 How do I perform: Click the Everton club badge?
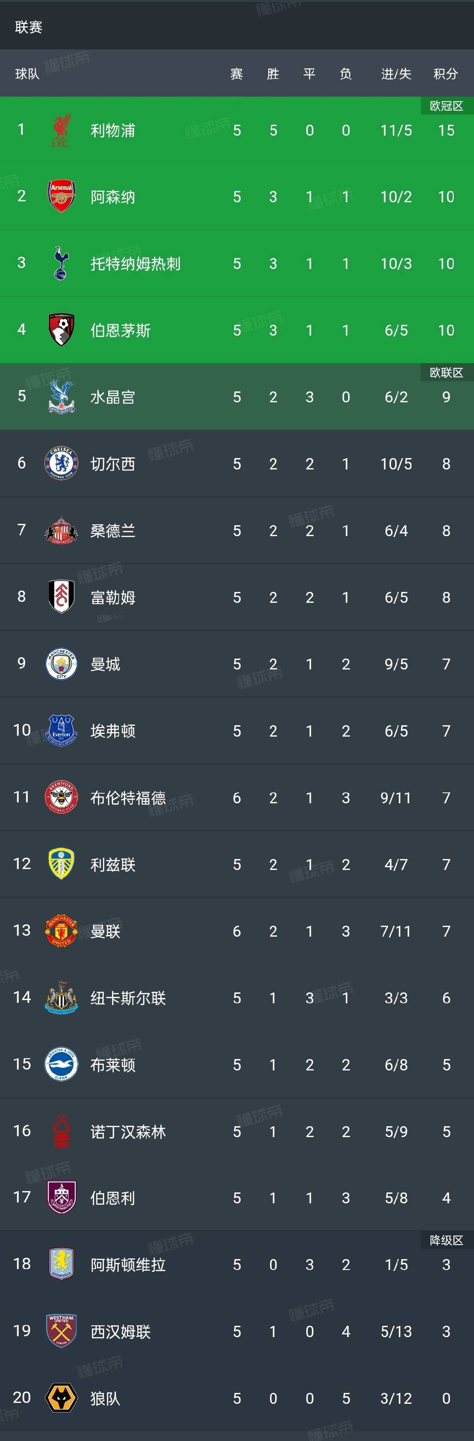[x=62, y=731]
